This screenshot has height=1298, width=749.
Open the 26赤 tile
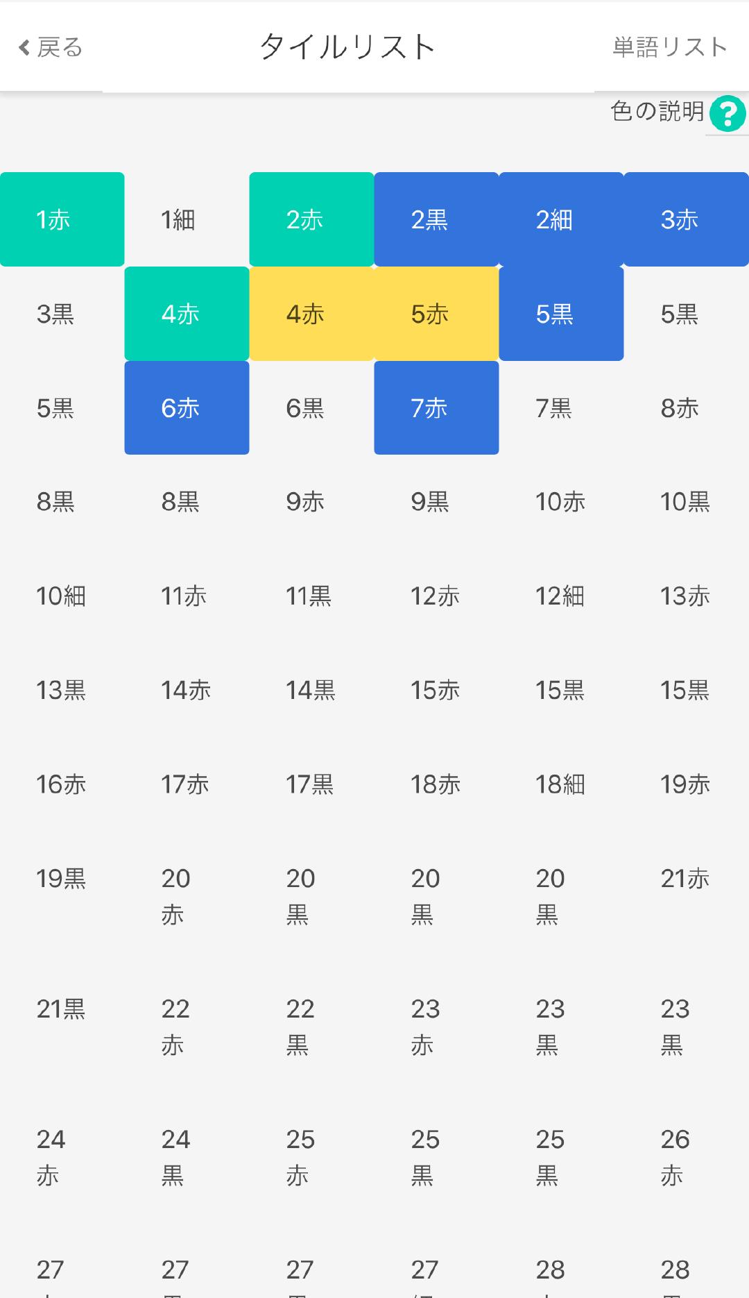point(686,1157)
